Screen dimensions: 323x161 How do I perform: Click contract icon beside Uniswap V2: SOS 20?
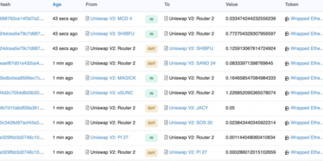166,123
